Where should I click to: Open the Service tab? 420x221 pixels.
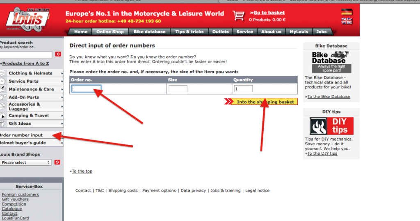point(245,32)
